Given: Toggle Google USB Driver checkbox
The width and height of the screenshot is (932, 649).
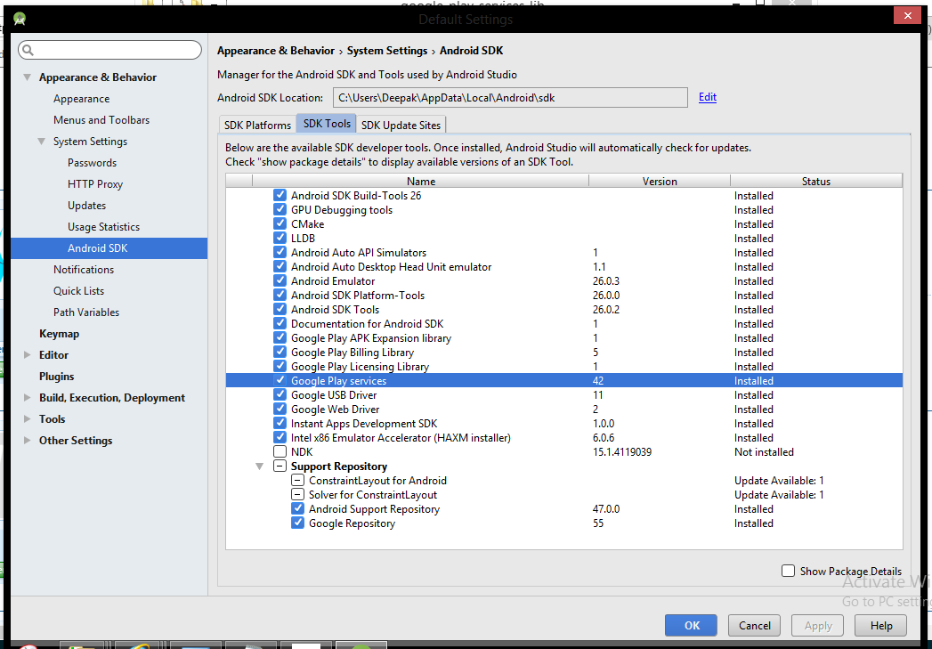Looking at the screenshot, I should [x=280, y=394].
